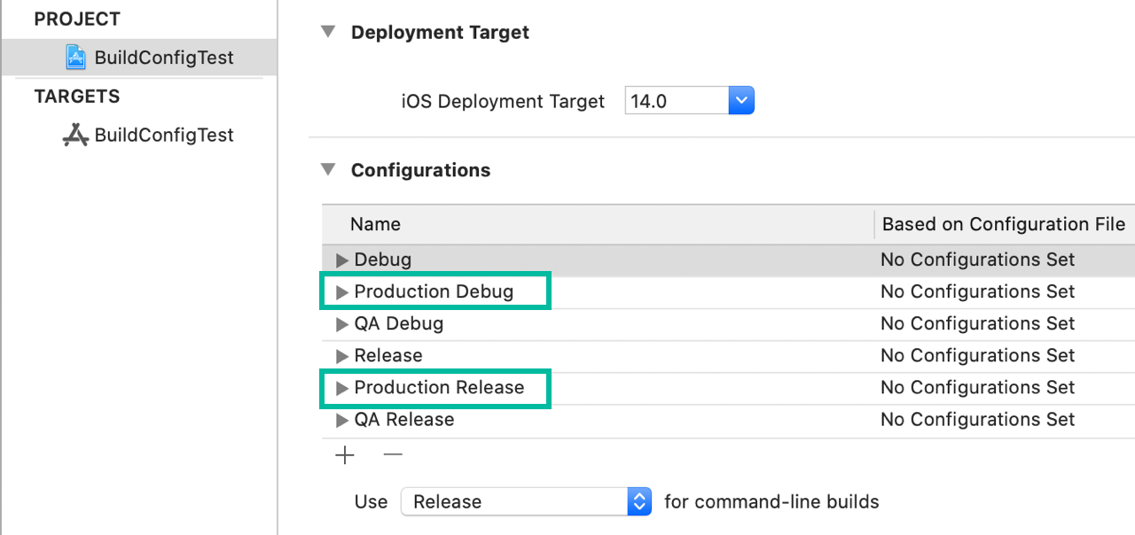Click No Configurations Set for Production Release
The image size is (1135, 535).
click(977, 388)
